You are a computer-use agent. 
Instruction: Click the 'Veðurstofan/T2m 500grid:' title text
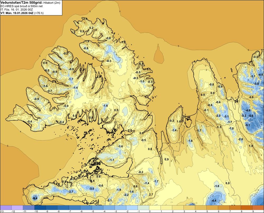point(21,2)
